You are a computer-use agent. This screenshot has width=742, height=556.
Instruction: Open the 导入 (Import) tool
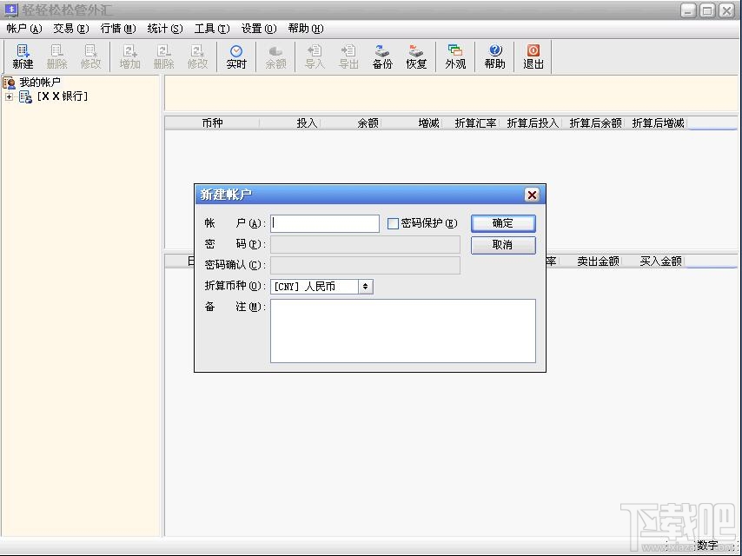tap(314, 56)
